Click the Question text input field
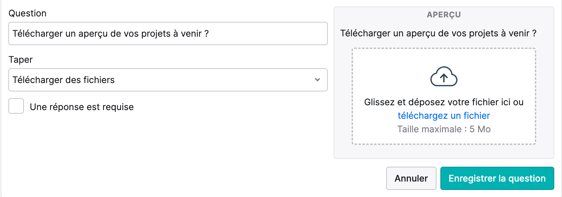Image resolution: width=562 pixels, height=197 pixels. tap(168, 33)
